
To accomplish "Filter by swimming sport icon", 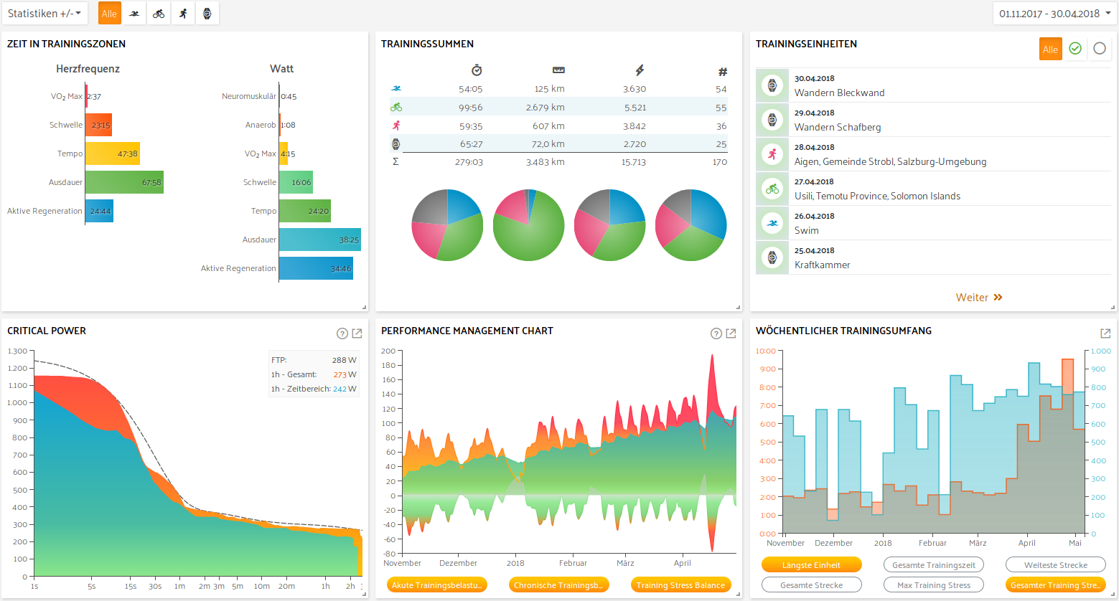I will point(134,14).
